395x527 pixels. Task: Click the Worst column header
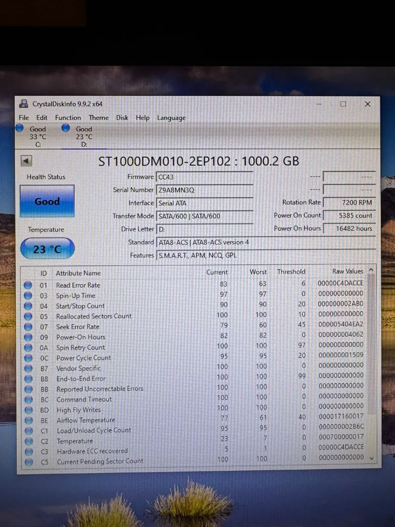point(258,272)
